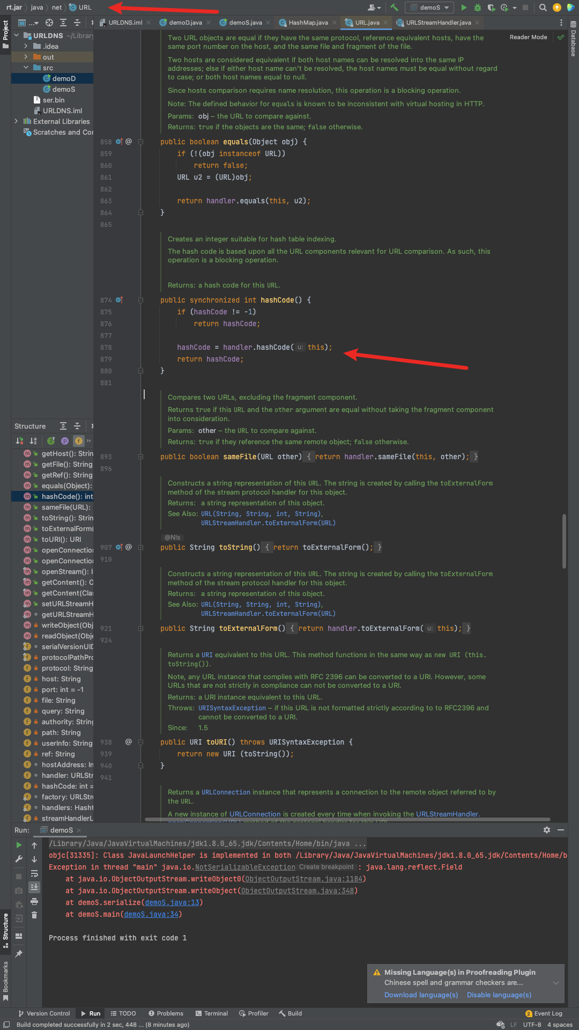Open Event Log button
The height and width of the screenshot is (1030, 579).
pos(544,1013)
